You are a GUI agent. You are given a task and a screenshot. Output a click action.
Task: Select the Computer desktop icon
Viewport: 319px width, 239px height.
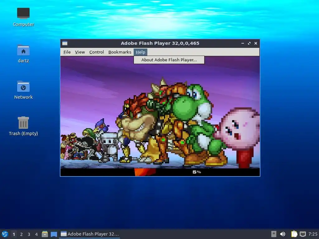23,17
